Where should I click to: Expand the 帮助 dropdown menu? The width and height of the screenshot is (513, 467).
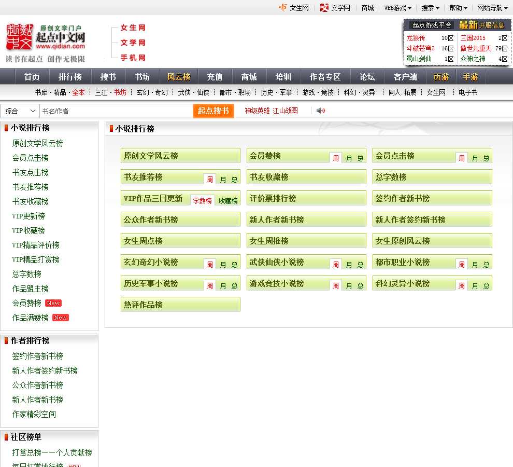point(458,8)
